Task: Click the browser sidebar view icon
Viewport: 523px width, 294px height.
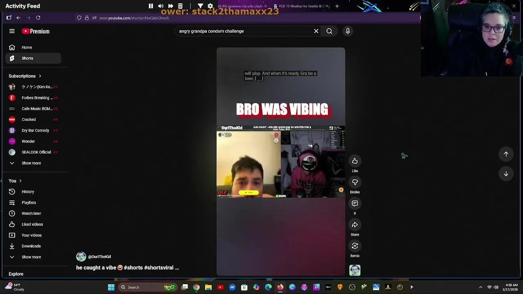Action: tap(9, 18)
